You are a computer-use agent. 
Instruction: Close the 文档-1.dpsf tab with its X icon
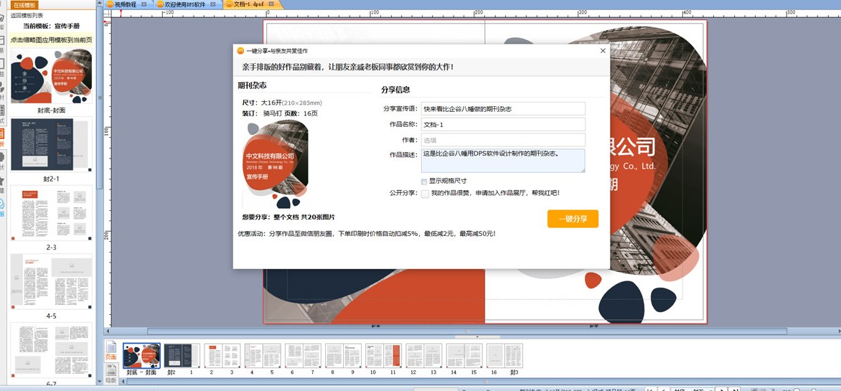coord(271,4)
